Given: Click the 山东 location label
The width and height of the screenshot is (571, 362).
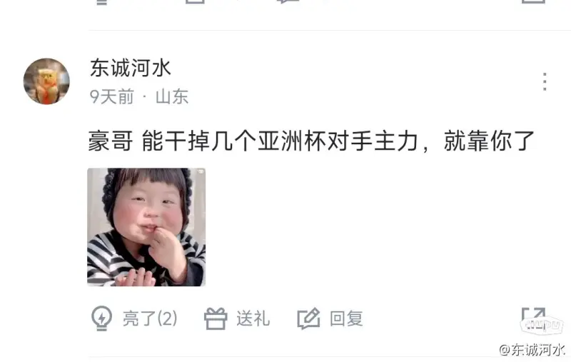Looking at the screenshot, I should 172,97.
